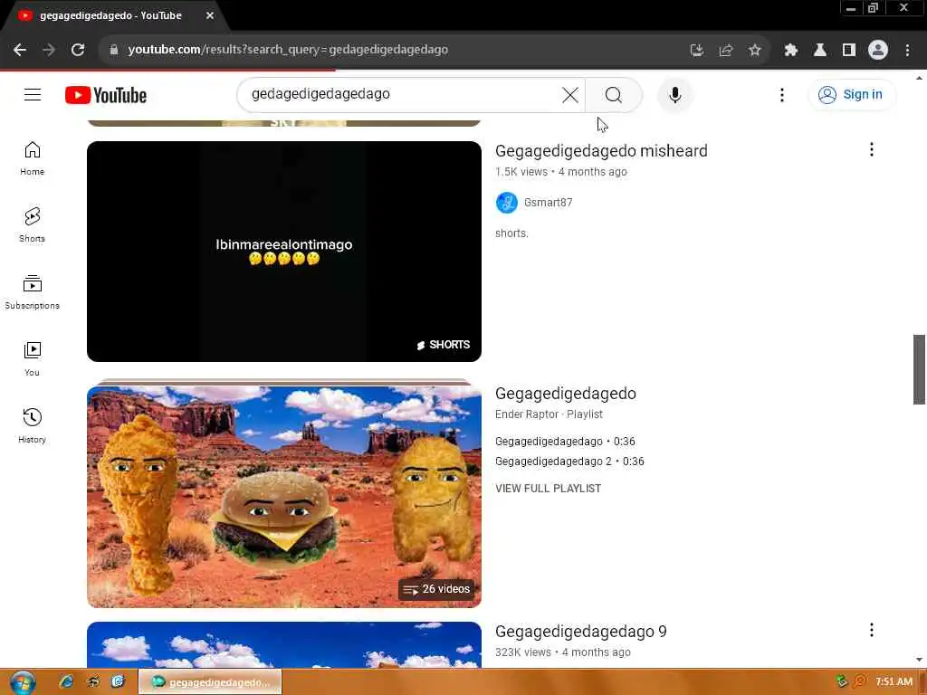Viewport: 927px width, 695px height.
Task: Click the magnifier search button
Action: tap(614, 94)
